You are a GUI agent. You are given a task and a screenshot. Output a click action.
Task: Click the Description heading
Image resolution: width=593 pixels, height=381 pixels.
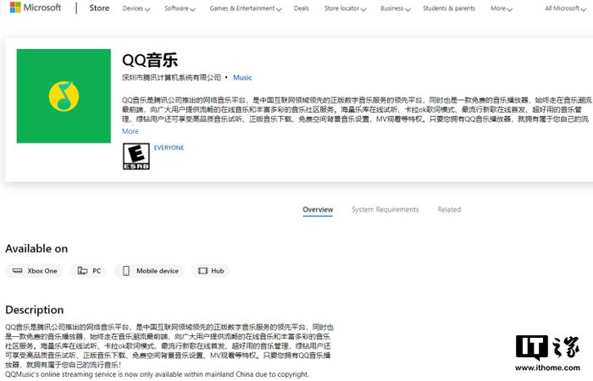(x=35, y=310)
